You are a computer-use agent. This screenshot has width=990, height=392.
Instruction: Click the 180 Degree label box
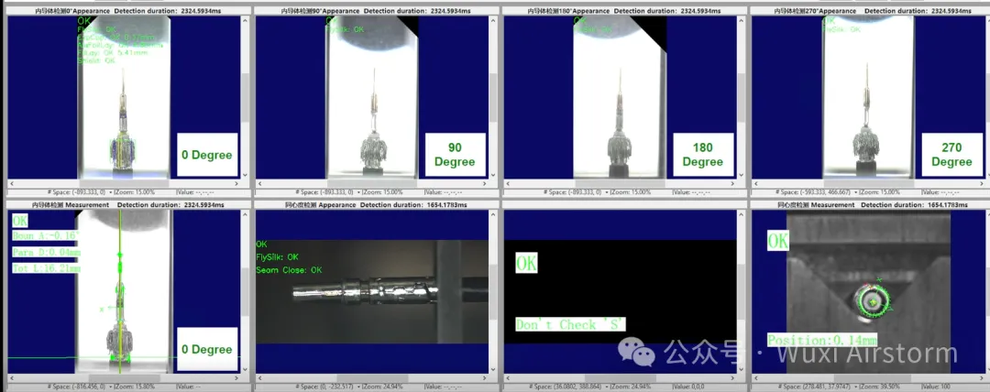pyautogui.click(x=702, y=154)
